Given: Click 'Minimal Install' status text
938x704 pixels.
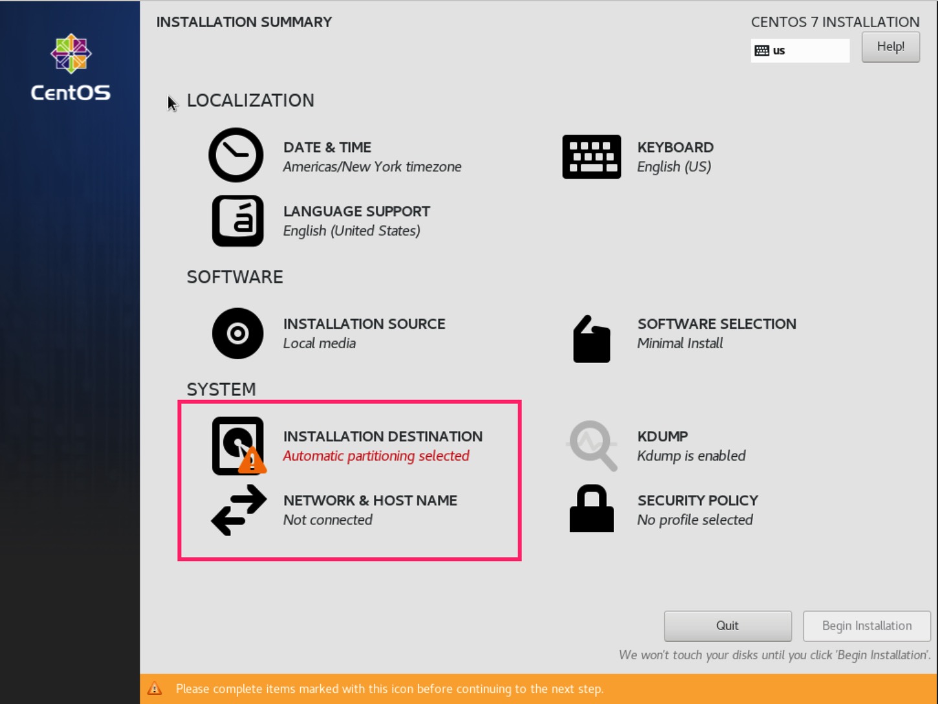Looking at the screenshot, I should [x=680, y=344].
